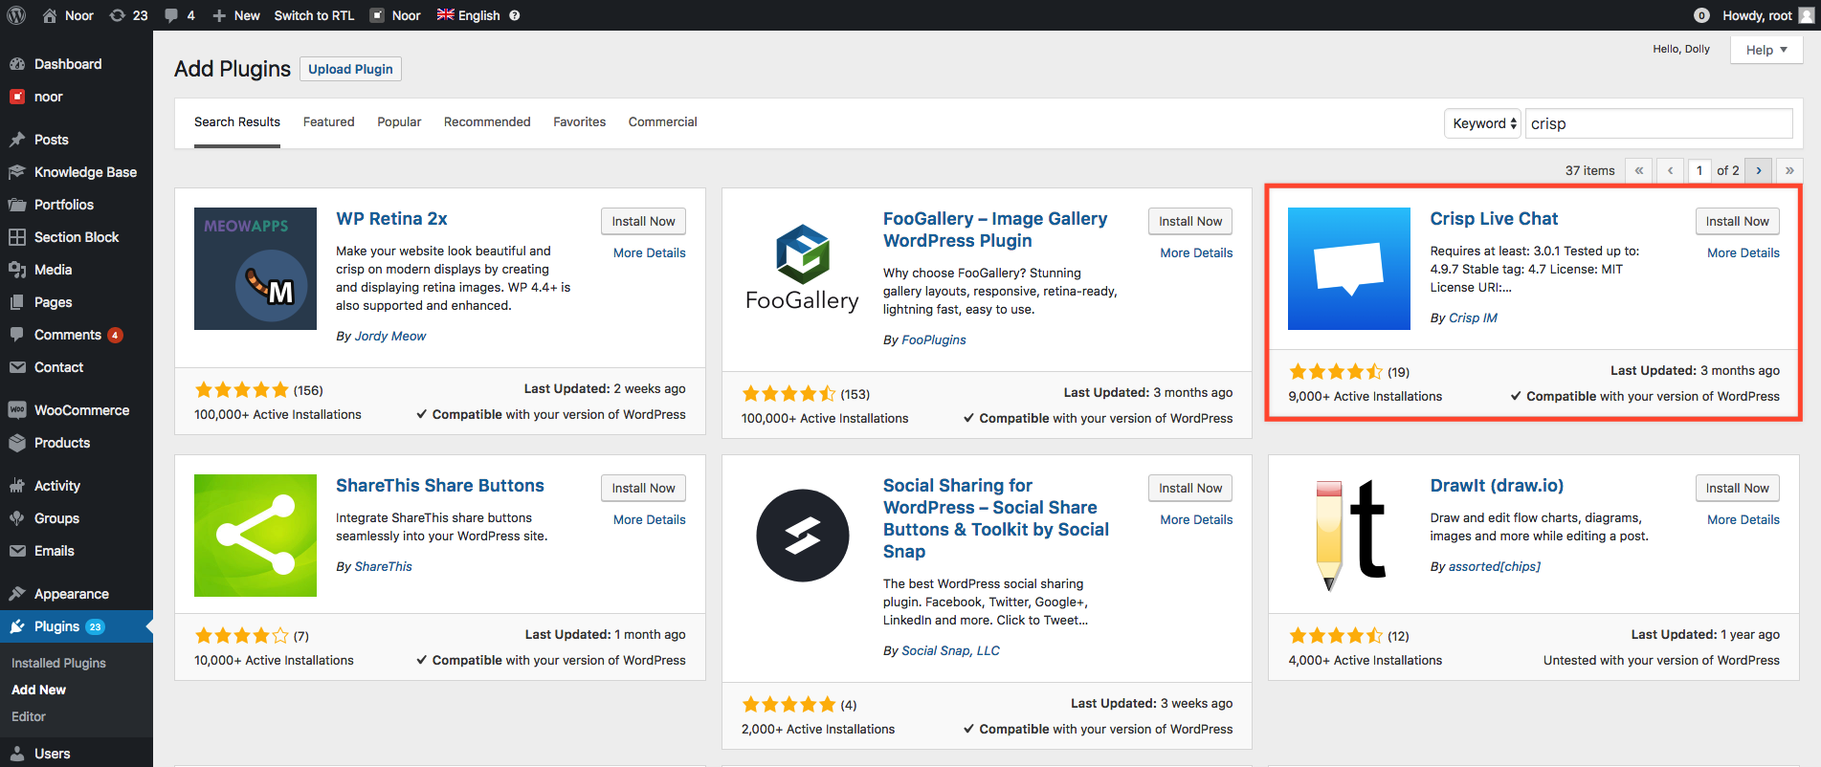Viewport: 1821px width, 767px height.
Task: Open the assorted[chips] author link
Action: pyautogui.click(x=1495, y=566)
